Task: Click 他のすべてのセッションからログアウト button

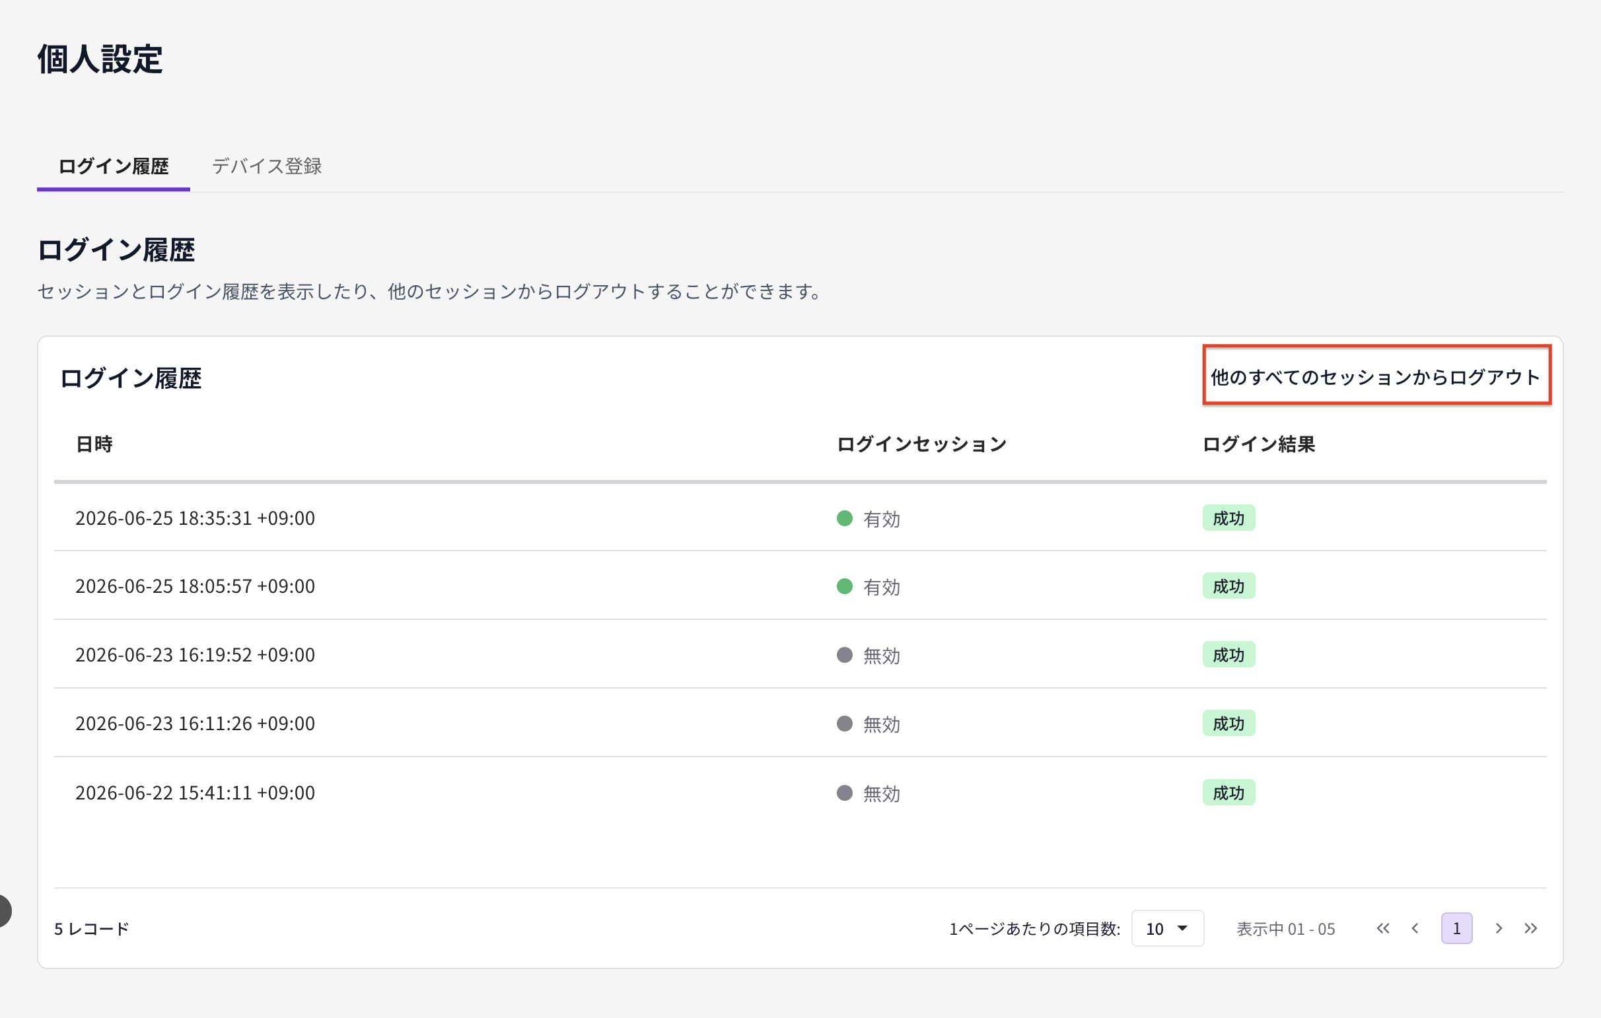Action: [1376, 376]
